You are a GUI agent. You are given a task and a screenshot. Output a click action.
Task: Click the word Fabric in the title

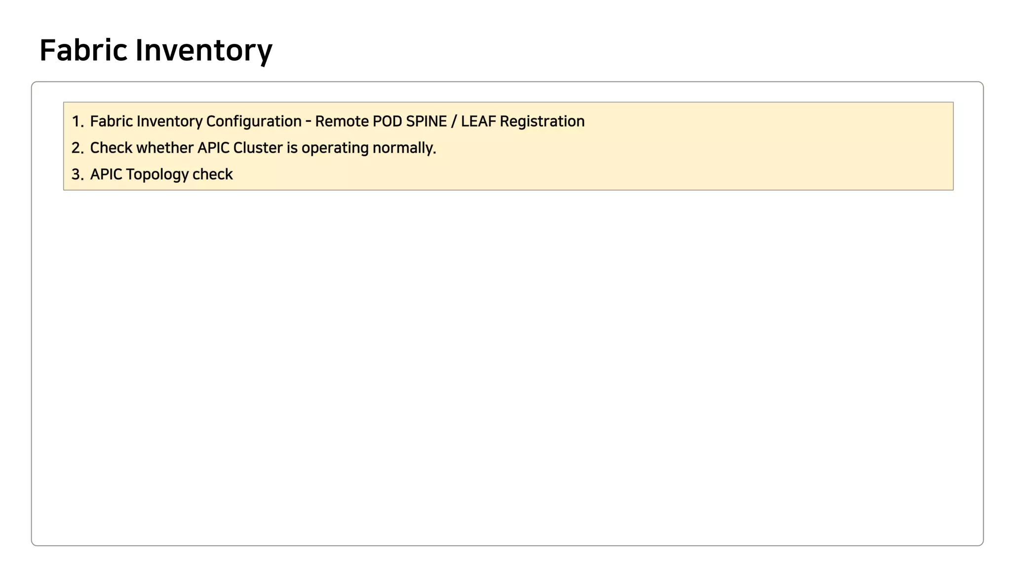point(83,50)
